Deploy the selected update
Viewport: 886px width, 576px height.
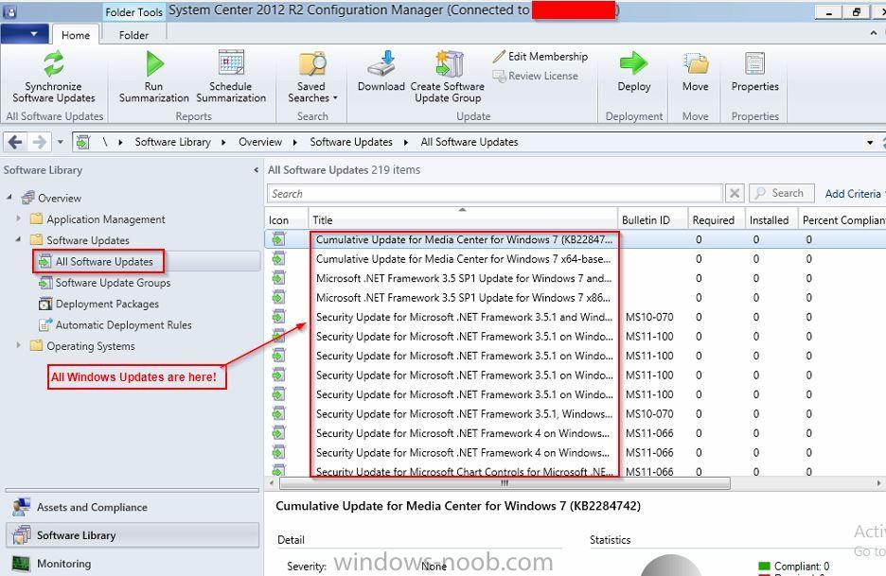[634, 72]
